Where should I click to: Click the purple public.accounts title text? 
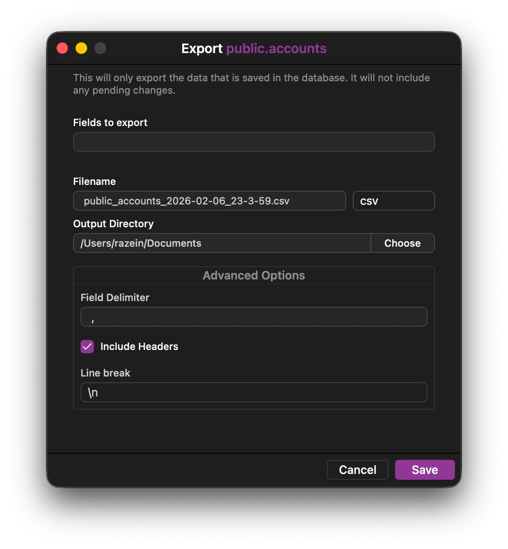pyautogui.click(x=276, y=49)
